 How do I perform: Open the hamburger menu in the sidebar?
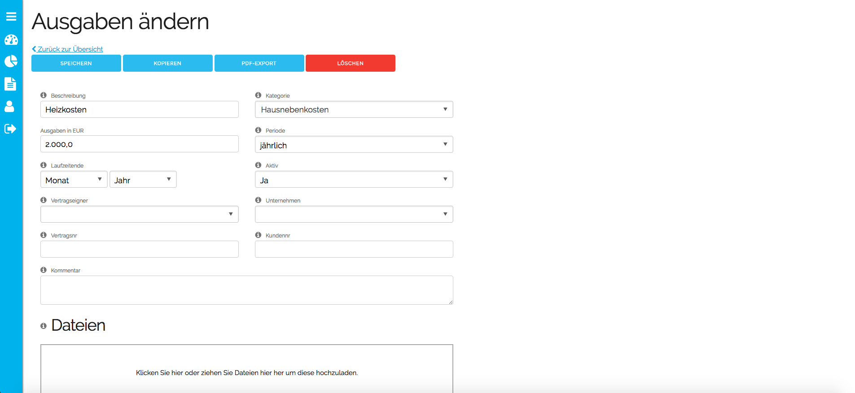(x=11, y=17)
